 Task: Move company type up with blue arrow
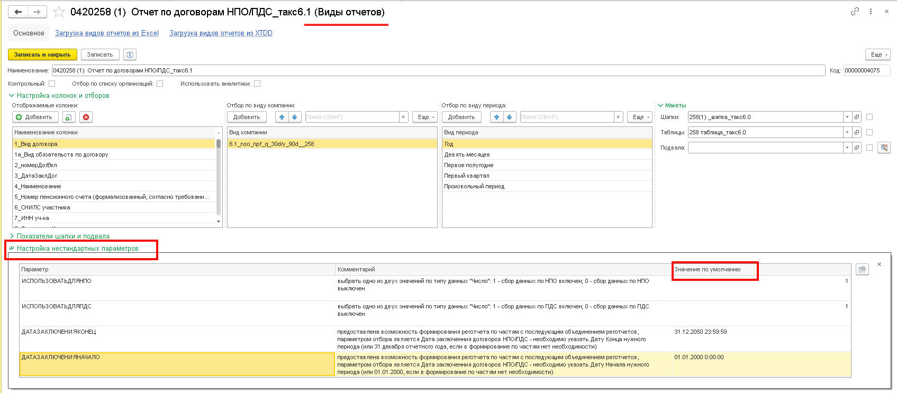click(282, 117)
